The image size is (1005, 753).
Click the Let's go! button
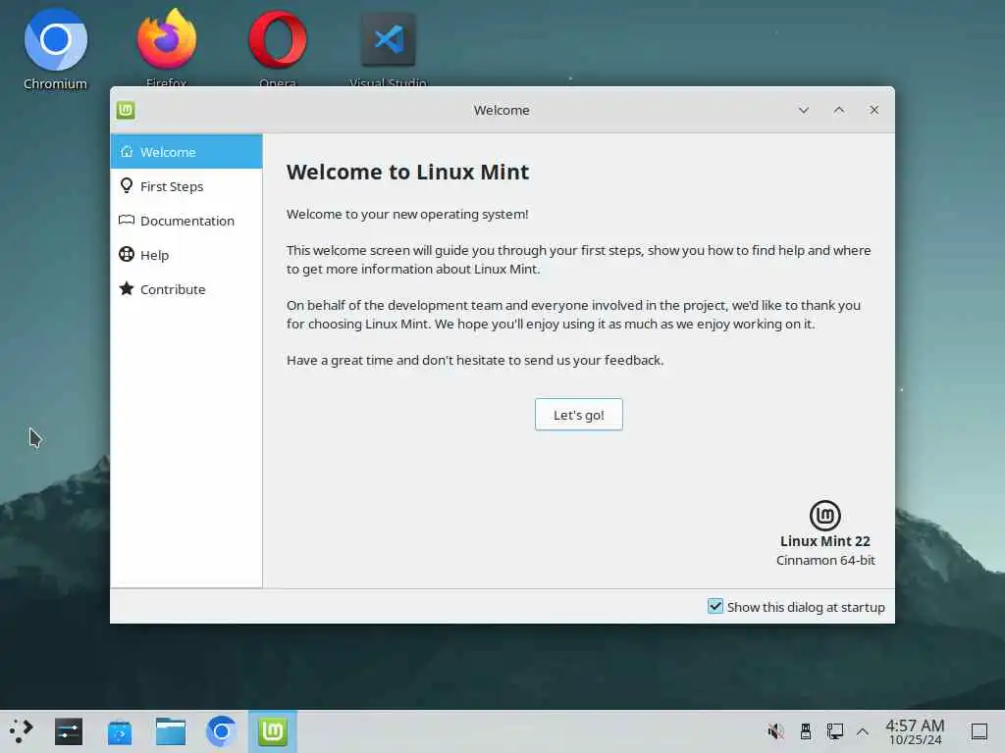579,415
